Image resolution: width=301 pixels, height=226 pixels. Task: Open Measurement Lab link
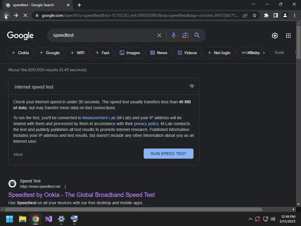tap(99, 118)
